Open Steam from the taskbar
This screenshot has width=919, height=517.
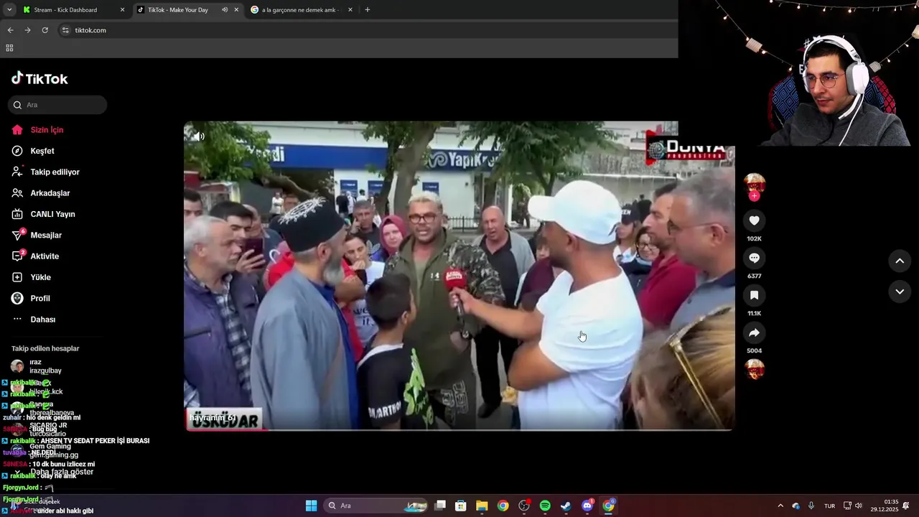tap(566, 506)
